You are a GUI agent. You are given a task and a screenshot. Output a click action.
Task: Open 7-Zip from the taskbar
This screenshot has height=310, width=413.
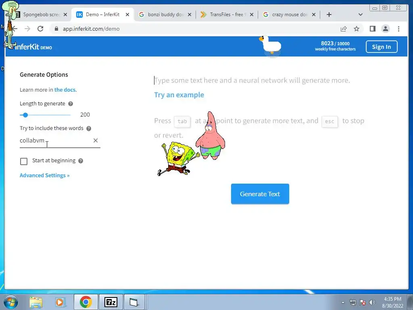point(111,302)
